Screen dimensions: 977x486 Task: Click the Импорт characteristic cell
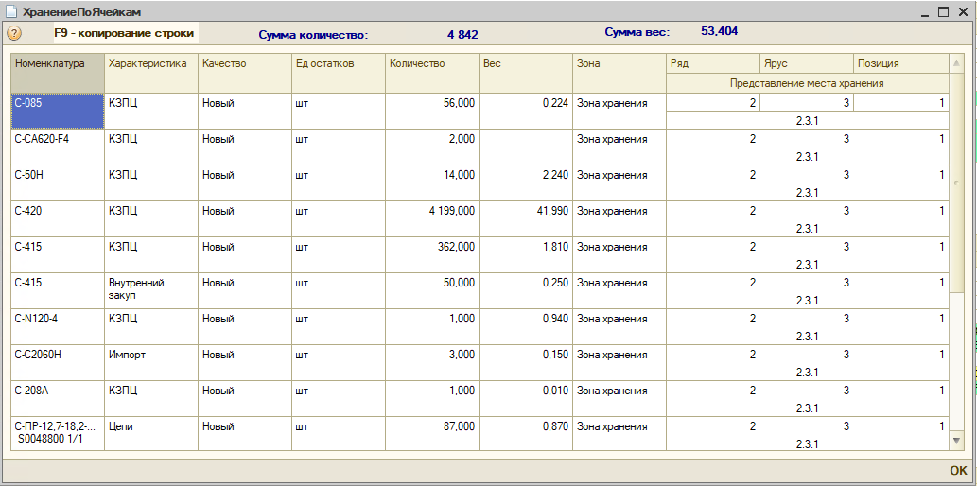151,363
